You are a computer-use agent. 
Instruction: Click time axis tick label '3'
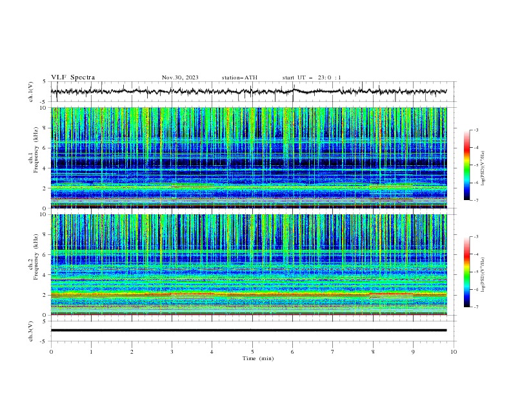(x=172, y=352)
